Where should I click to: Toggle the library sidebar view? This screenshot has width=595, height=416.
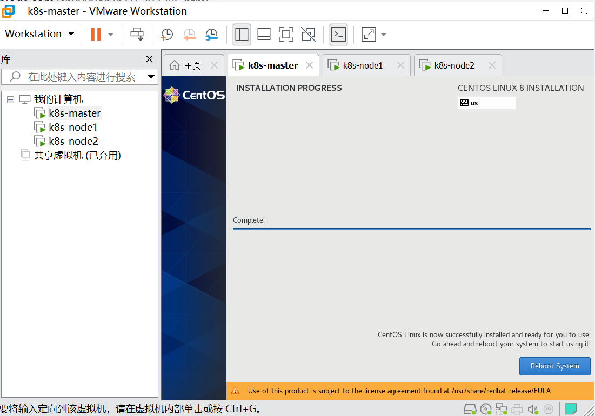(x=242, y=34)
